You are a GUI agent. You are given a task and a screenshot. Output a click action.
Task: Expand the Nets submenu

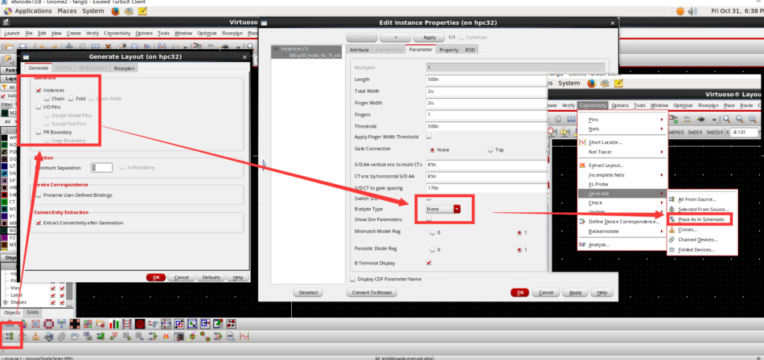[x=622, y=129]
